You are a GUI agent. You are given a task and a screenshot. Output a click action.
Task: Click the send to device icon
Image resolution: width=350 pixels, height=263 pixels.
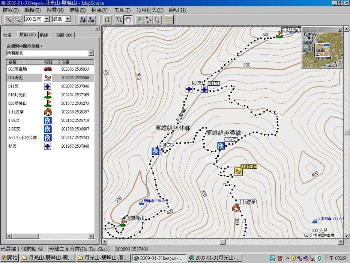coord(83,20)
